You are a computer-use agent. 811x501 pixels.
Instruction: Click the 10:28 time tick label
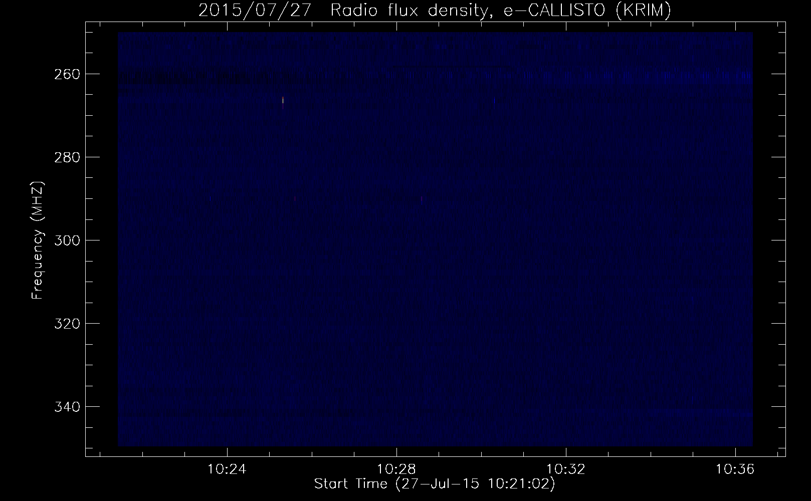pos(396,469)
